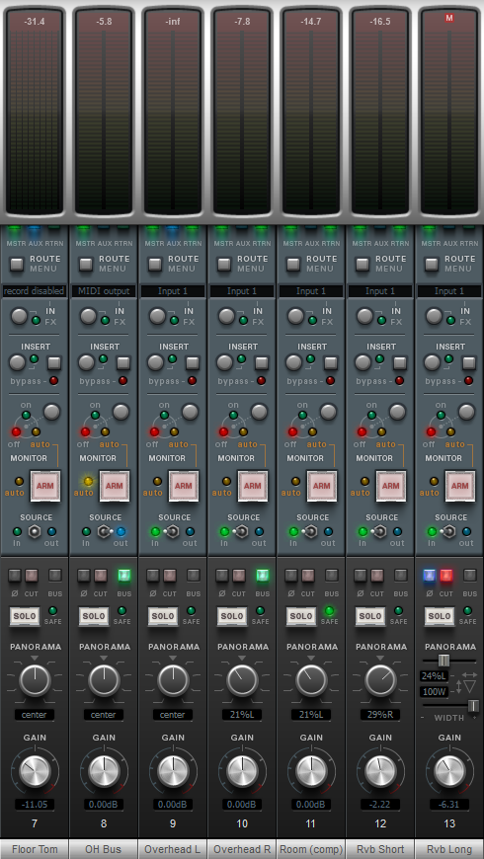Click the PANORAMA knob on Overhead R
This screenshot has width=484, height=859.
coord(242,680)
